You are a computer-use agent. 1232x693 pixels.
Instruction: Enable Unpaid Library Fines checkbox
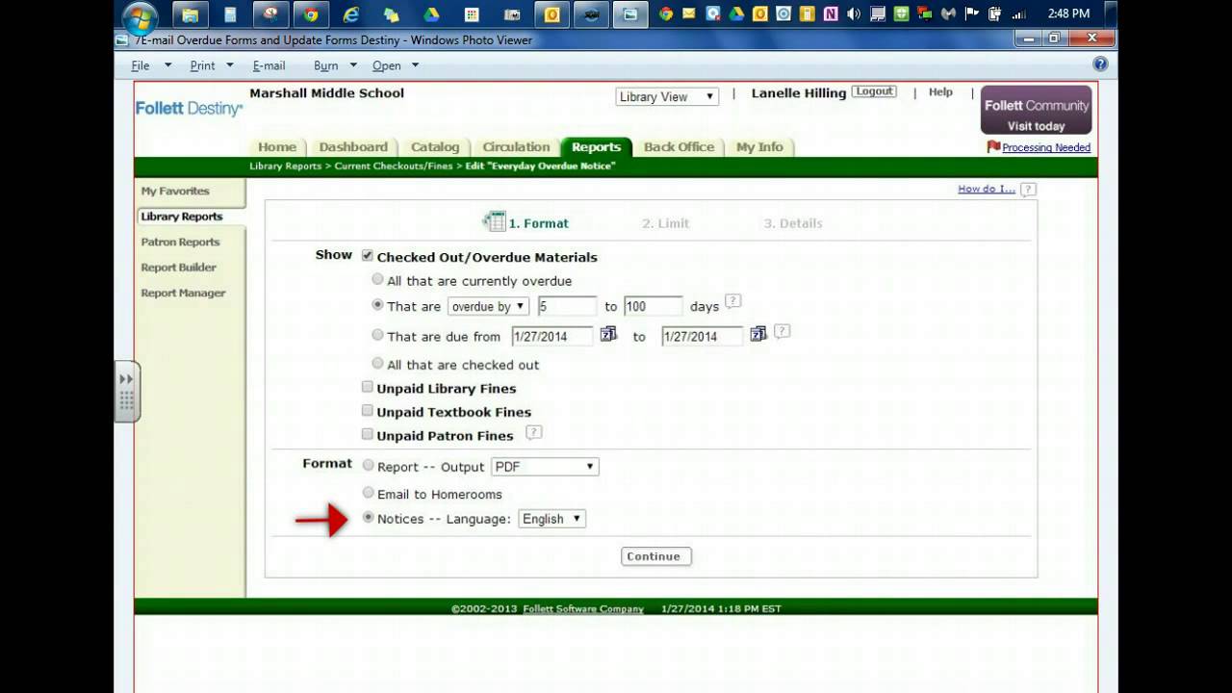click(x=367, y=387)
